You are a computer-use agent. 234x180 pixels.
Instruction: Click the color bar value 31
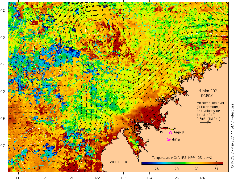click(216, 169)
